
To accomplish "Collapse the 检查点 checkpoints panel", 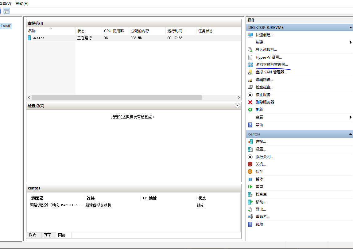I will click(x=237, y=106).
